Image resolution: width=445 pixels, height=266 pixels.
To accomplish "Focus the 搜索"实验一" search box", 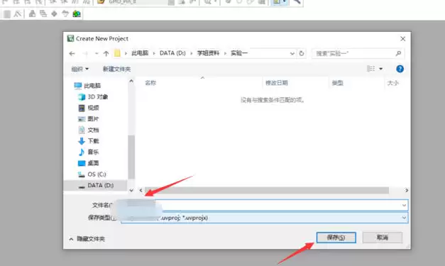I will [x=358, y=53].
